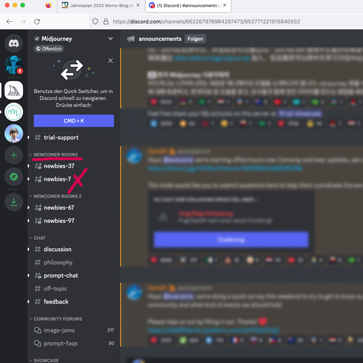The height and width of the screenshot is (363, 363).
Task: Open the Midjourney server dropdown menu
Action: (111, 39)
